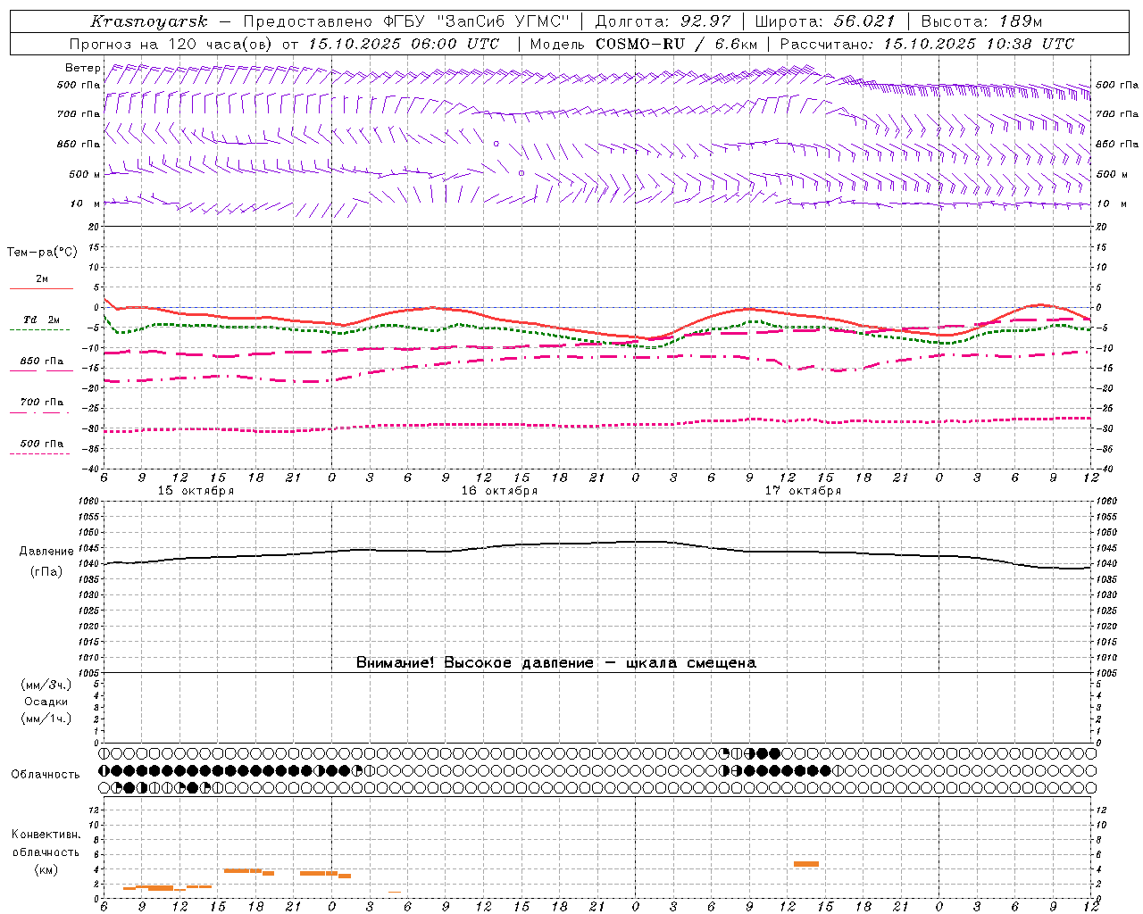The width and height of the screenshot is (1143, 914).
Task: Click the '16 октября' date label
Action: [x=499, y=491]
